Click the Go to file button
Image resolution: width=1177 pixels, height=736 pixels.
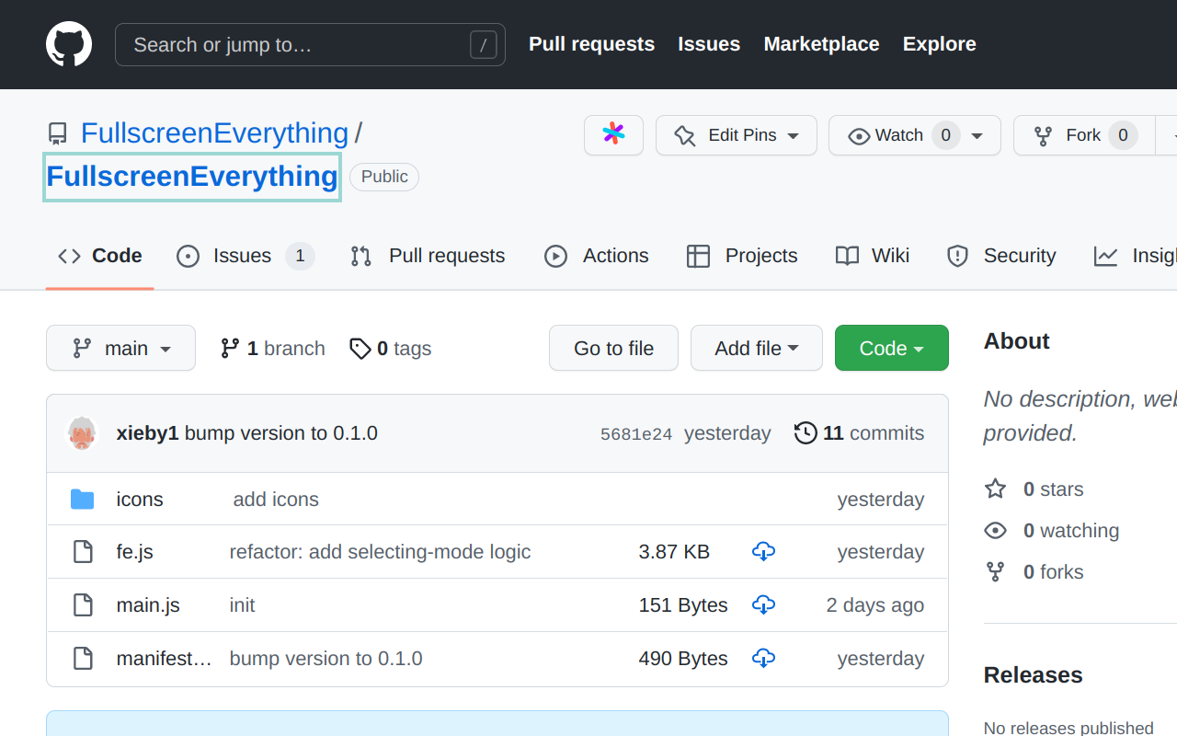[x=613, y=348]
